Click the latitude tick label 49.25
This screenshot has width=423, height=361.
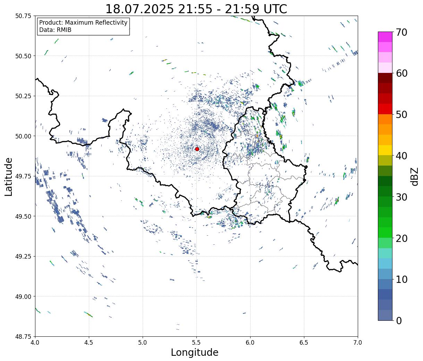[x=23, y=257]
